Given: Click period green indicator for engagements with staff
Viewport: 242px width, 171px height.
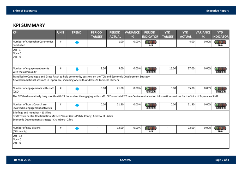Looking at the screenshot, I should point(151,90).
